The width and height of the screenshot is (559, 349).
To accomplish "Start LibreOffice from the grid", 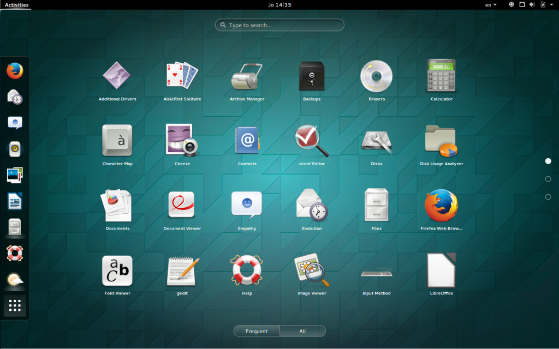I will click(441, 270).
